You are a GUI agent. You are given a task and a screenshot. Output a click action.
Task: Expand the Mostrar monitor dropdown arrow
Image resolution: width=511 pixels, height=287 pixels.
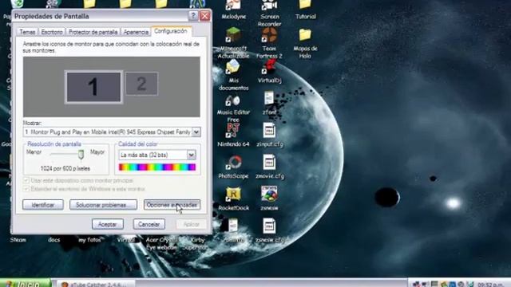click(196, 132)
